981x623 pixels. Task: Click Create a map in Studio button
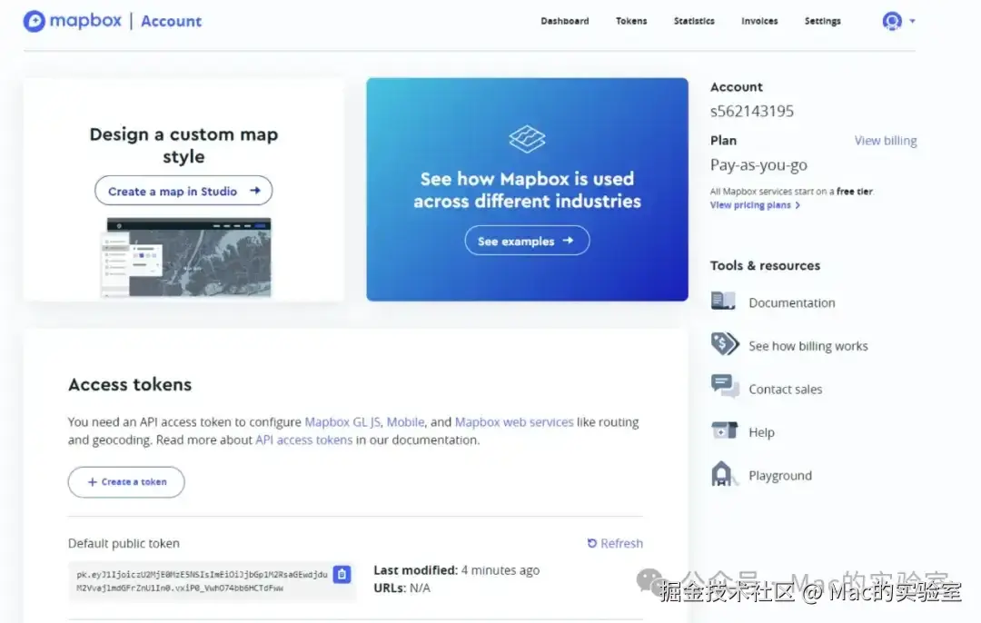pyautogui.click(x=183, y=191)
